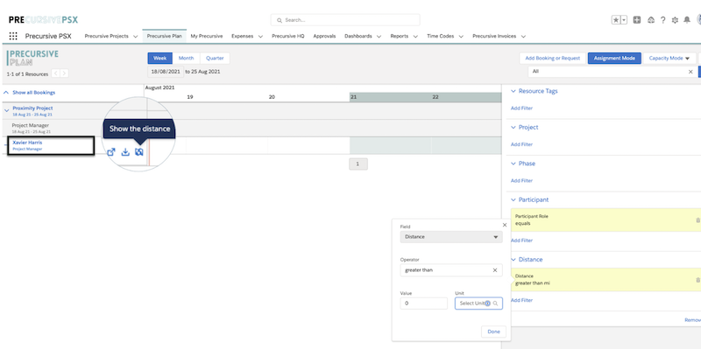
Task: Open Time Codes tab dropdown chevron
Action: (x=461, y=37)
